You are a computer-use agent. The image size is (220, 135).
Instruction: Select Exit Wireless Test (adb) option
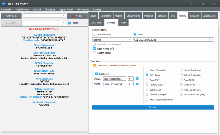tap(181, 94)
